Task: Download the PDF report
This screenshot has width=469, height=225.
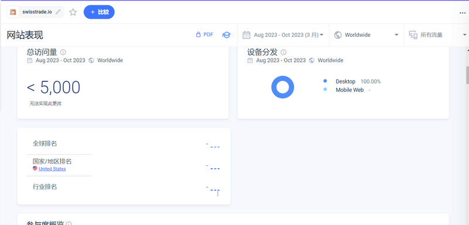Action: [x=205, y=34]
